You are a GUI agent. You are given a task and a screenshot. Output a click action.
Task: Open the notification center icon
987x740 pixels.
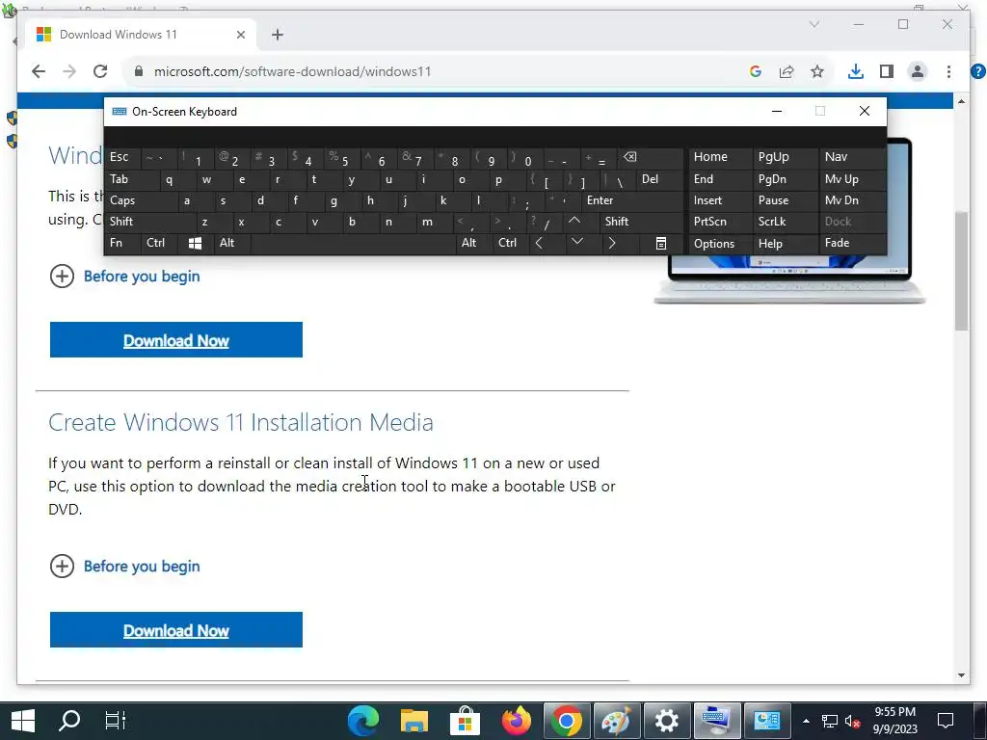click(x=946, y=721)
